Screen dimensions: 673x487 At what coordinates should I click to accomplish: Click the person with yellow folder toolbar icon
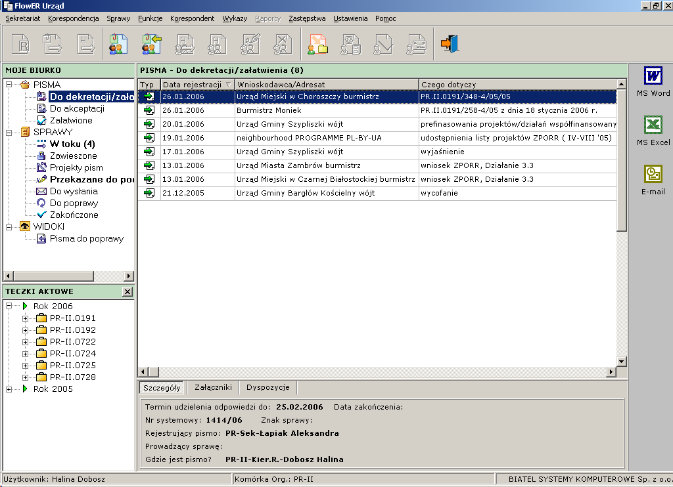click(x=317, y=44)
